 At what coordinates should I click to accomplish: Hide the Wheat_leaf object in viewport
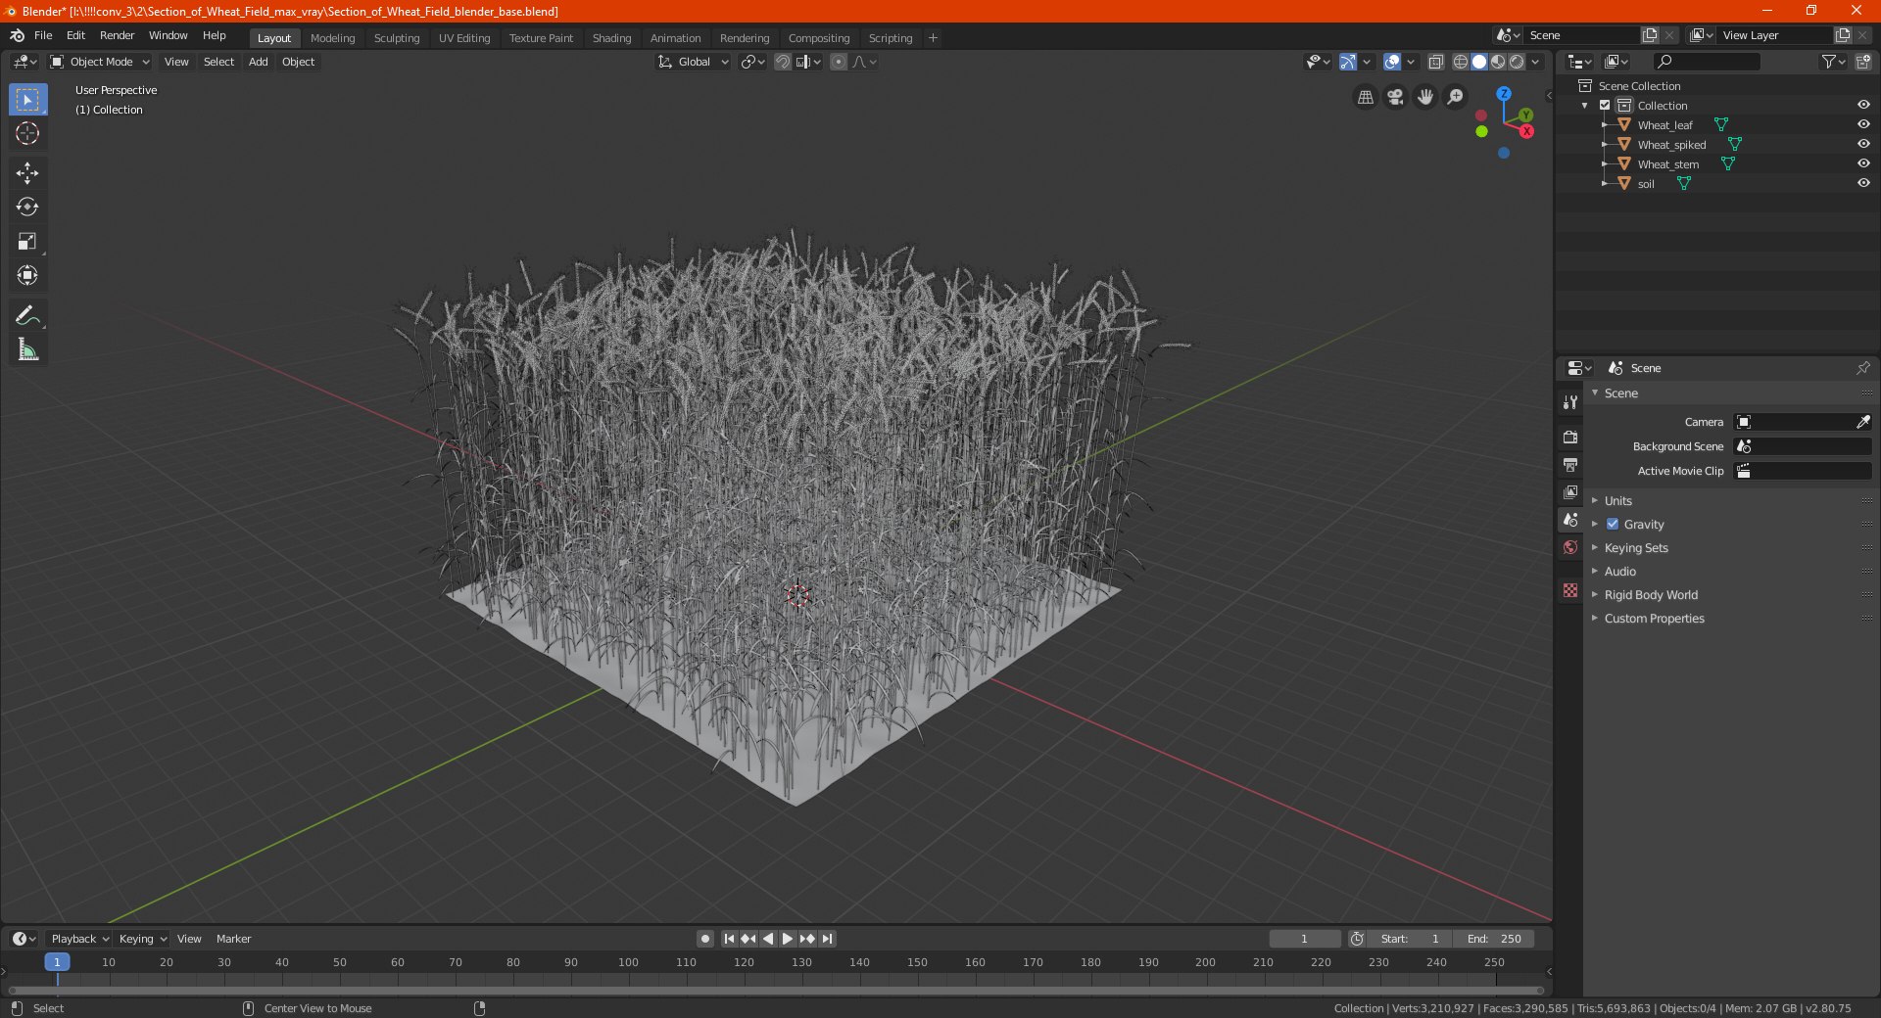(x=1862, y=125)
